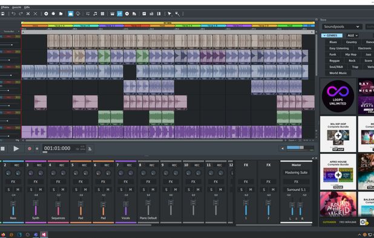Click the Undo arrow in toolbar
374x238 pixels.
(13, 14)
